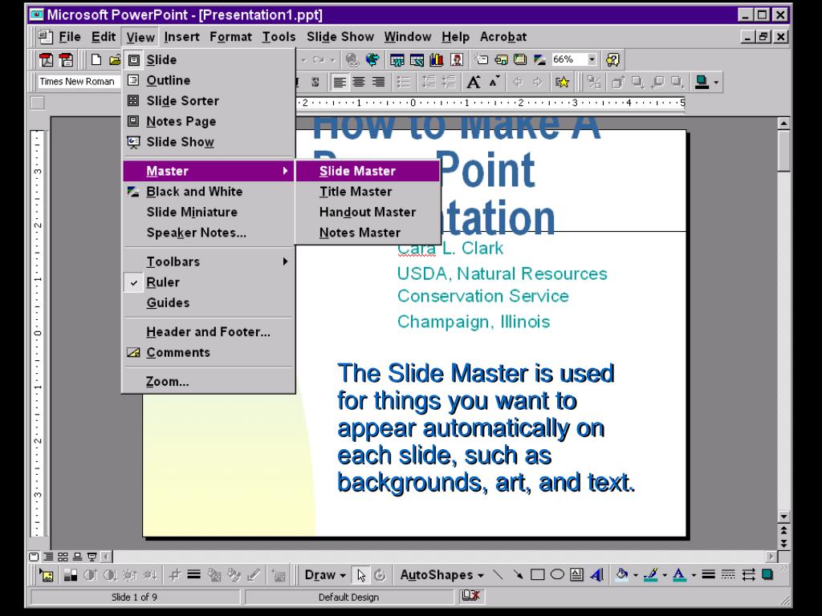Select Notes Master in the submenu
This screenshot has width=822, height=616.
pyautogui.click(x=368, y=233)
